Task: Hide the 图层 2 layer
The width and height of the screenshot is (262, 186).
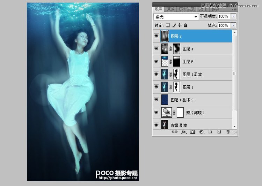Action: 156,36
